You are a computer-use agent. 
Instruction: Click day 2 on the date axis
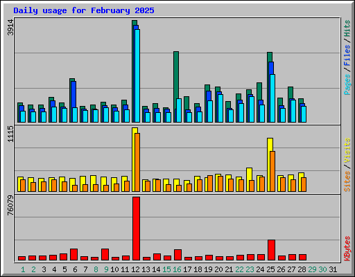33,269
